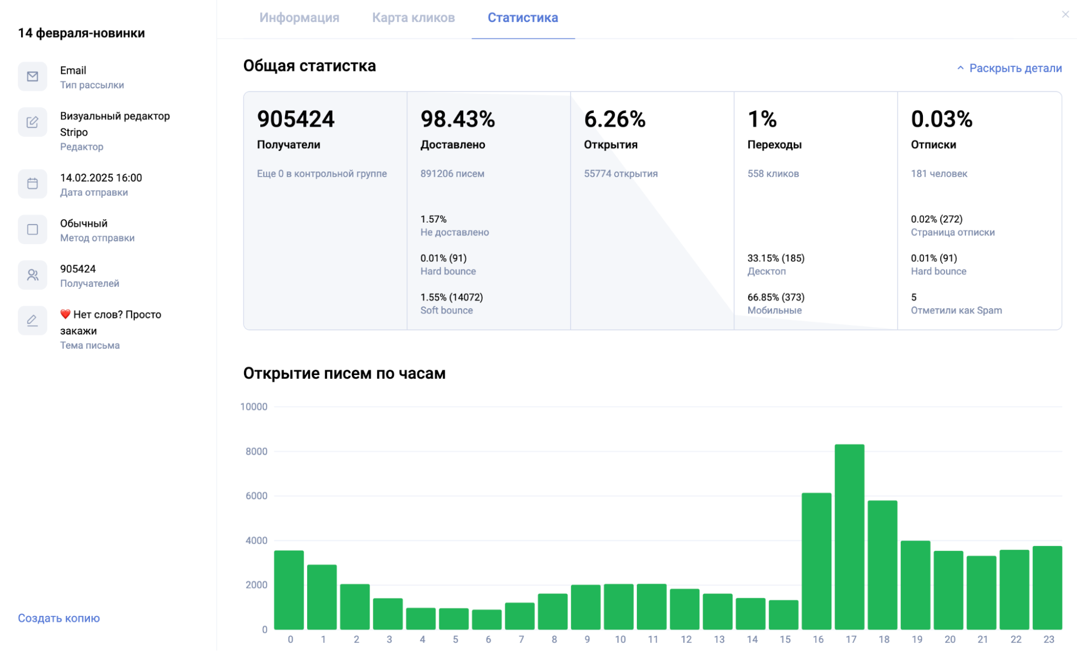Click the Создать копию link
Viewport: 1077px width, 651px height.
[x=59, y=618]
